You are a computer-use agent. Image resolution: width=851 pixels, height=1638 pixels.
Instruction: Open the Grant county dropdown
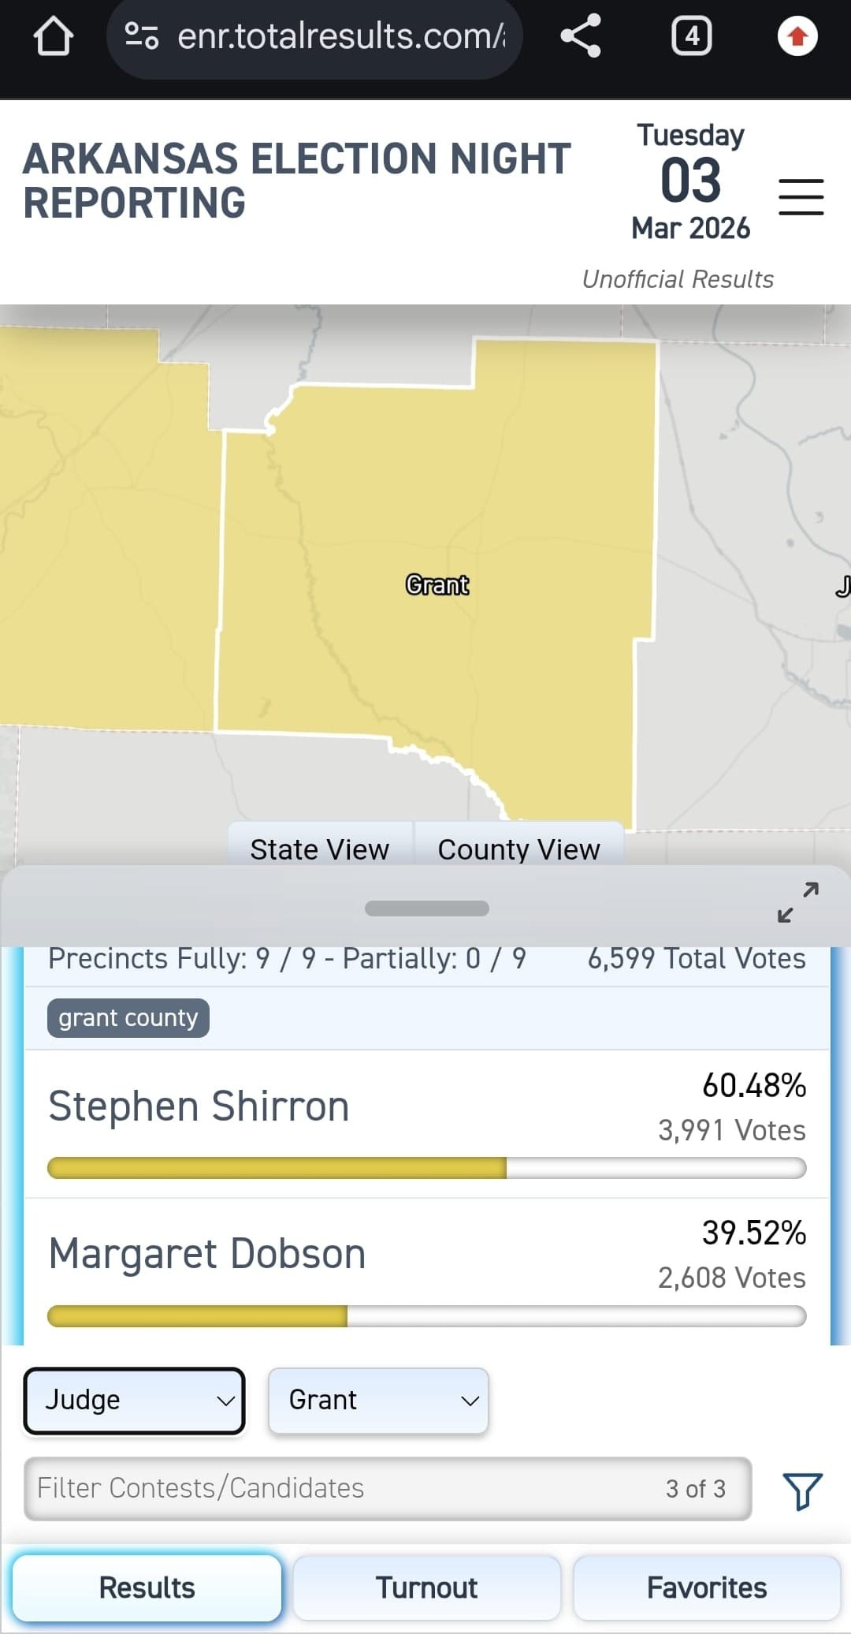coord(378,1400)
